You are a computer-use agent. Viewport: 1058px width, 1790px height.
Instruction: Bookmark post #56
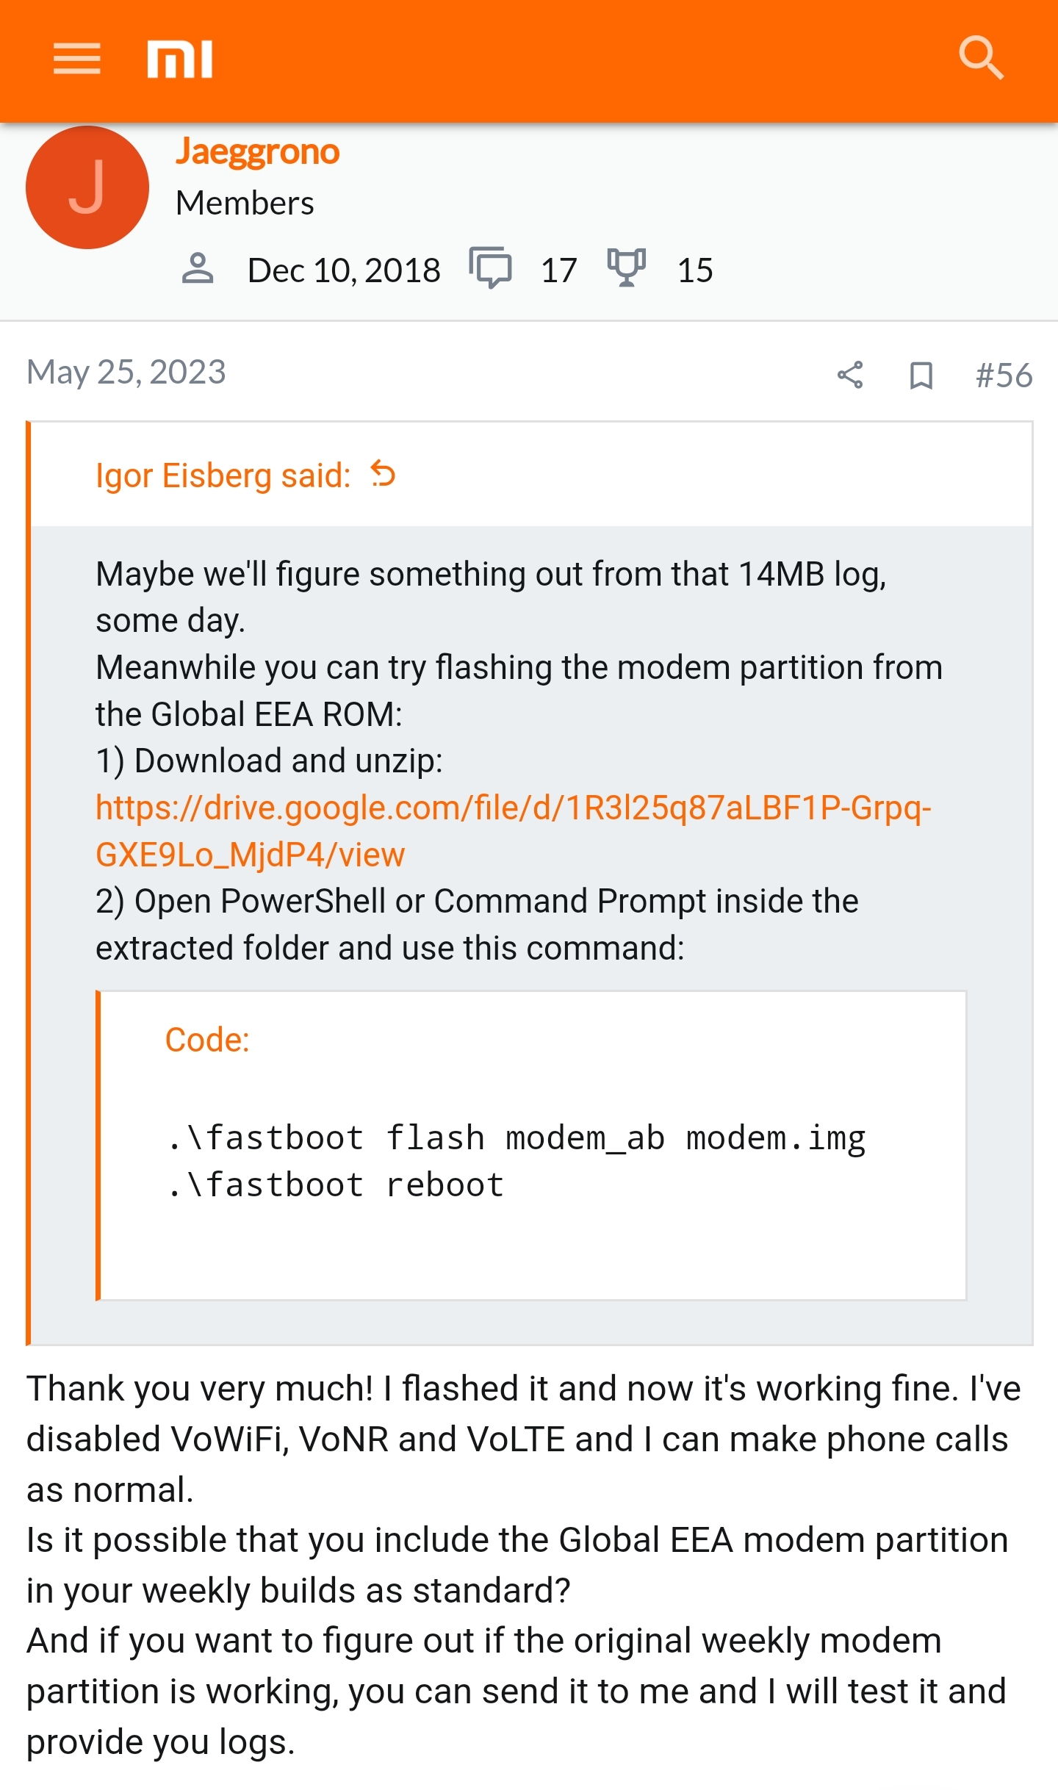tap(921, 375)
